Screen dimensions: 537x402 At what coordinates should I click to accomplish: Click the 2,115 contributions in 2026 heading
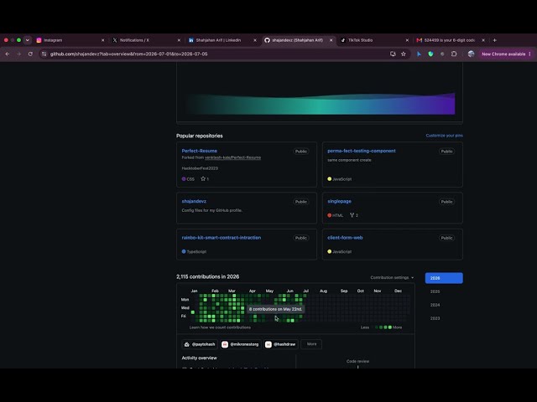[207, 276]
